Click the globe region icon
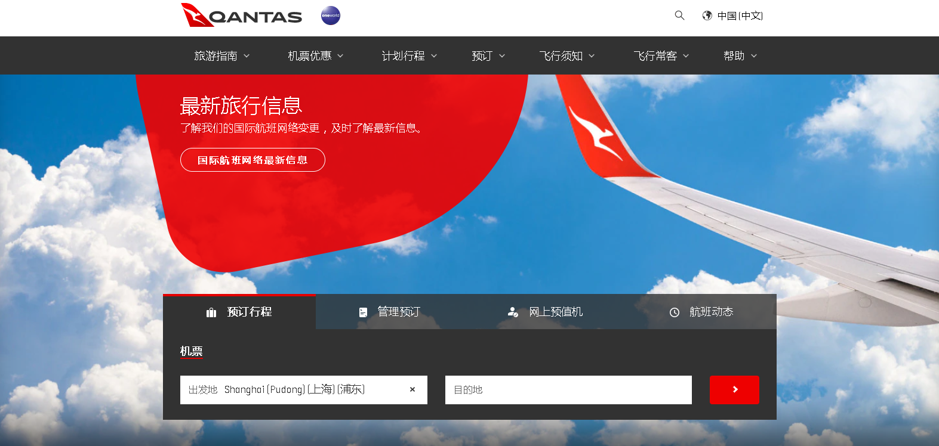The height and width of the screenshot is (446, 939). coord(707,16)
